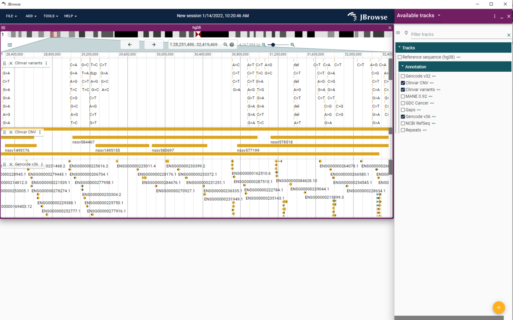Open Clinvar CNV more options in list

[432, 83]
